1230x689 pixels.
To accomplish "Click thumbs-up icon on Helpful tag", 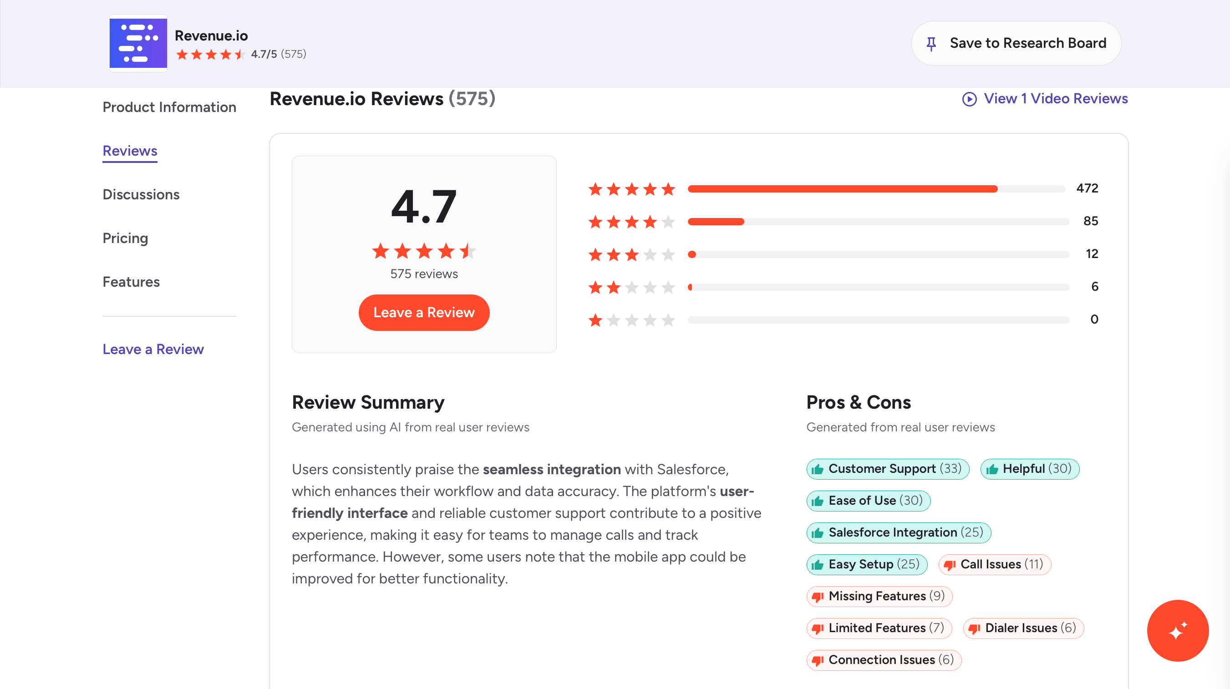I will (x=992, y=469).
